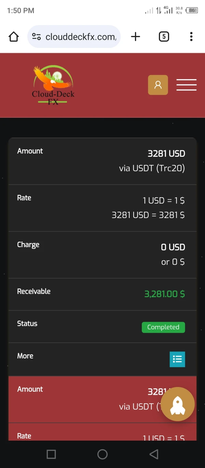Viewport: 205px width, 468px height.
Task: Tap the More row label
Action: point(25,356)
